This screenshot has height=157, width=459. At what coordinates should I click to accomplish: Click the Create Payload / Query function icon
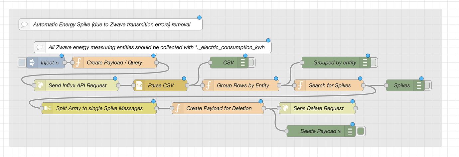click(x=78, y=63)
